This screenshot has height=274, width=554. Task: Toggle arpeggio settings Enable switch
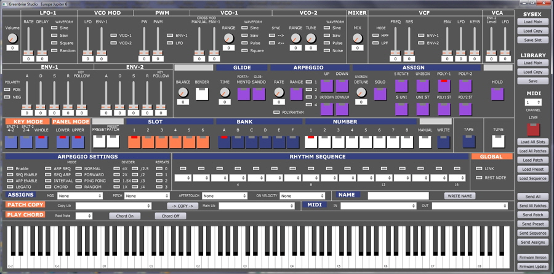coord(10,168)
